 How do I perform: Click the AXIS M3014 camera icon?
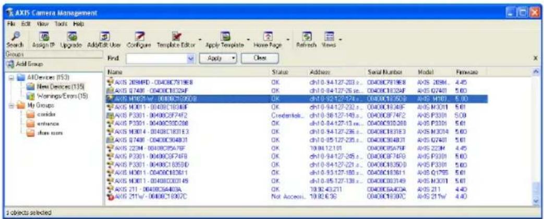(x=111, y=131)
